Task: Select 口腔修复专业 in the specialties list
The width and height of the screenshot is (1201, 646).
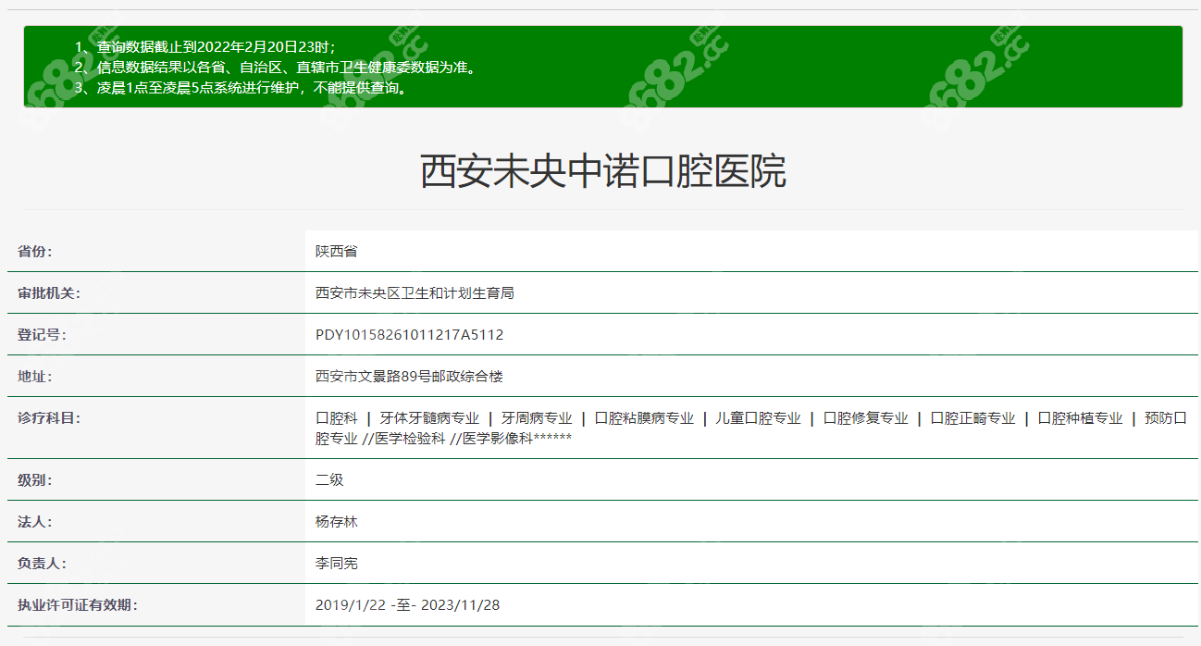Action: 865,418
